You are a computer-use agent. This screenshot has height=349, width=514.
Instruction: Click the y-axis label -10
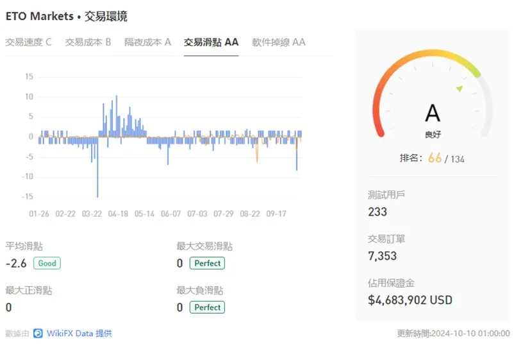point(28,177)
